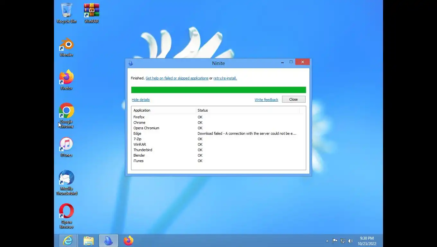Click the Status column header
The height and width of the screenshot is (247, 437).
point(247,110)
